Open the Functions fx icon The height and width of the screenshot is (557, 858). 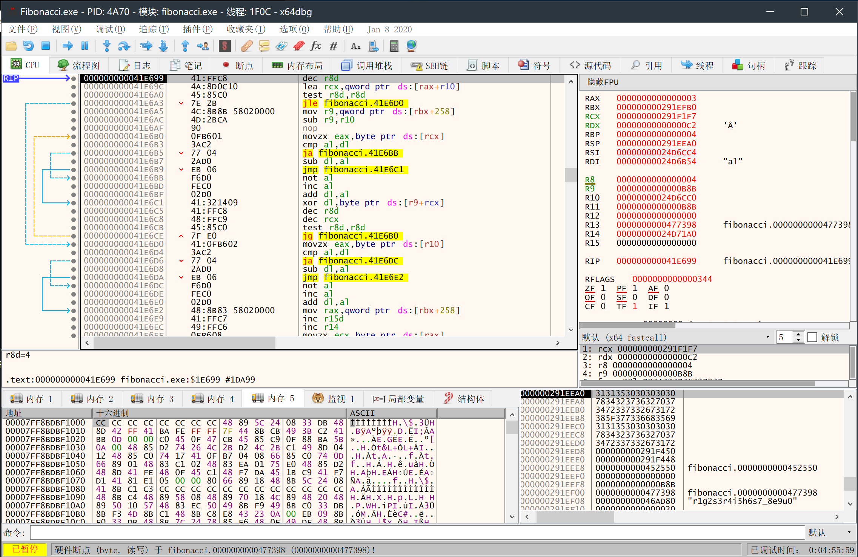point(316,46)
